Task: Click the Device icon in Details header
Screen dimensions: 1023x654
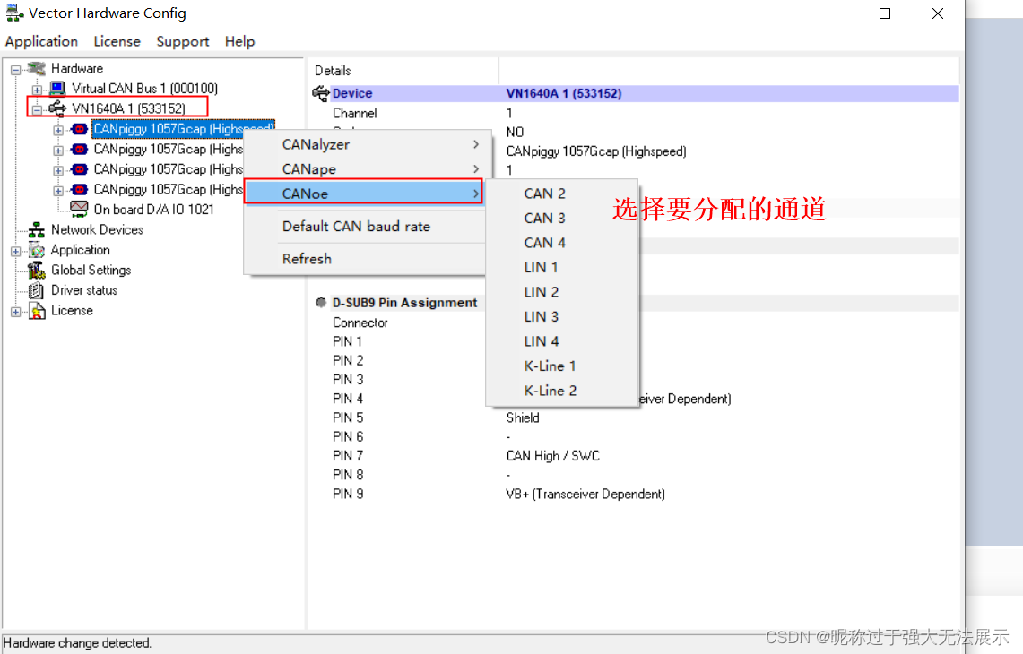Action: point(320,93)
